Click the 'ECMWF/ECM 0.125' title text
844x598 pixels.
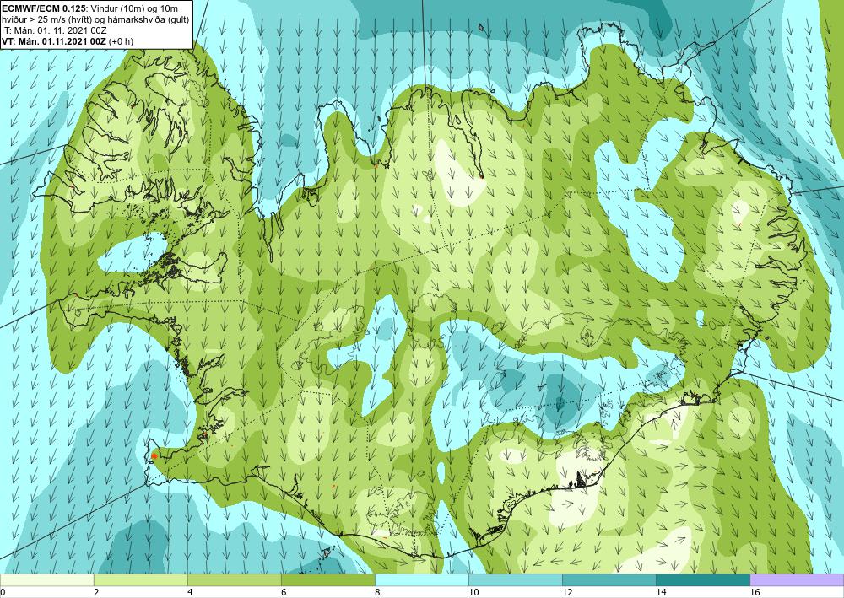44,8
